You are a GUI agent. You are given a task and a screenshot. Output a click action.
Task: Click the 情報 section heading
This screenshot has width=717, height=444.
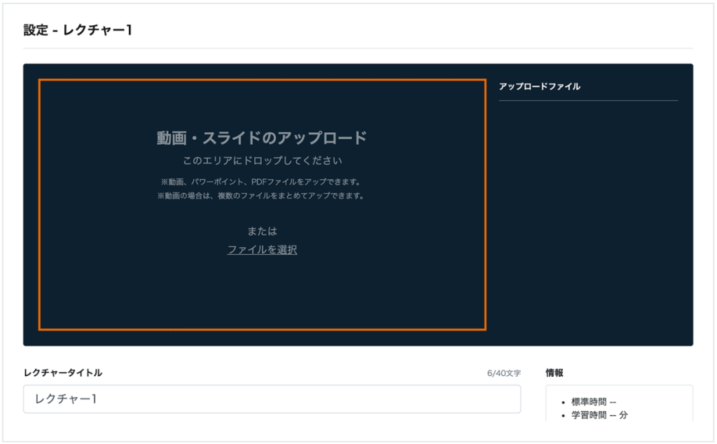coord(555,373)
